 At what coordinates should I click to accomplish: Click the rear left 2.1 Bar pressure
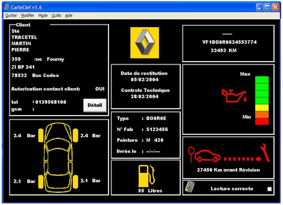(x=24, y=181)
